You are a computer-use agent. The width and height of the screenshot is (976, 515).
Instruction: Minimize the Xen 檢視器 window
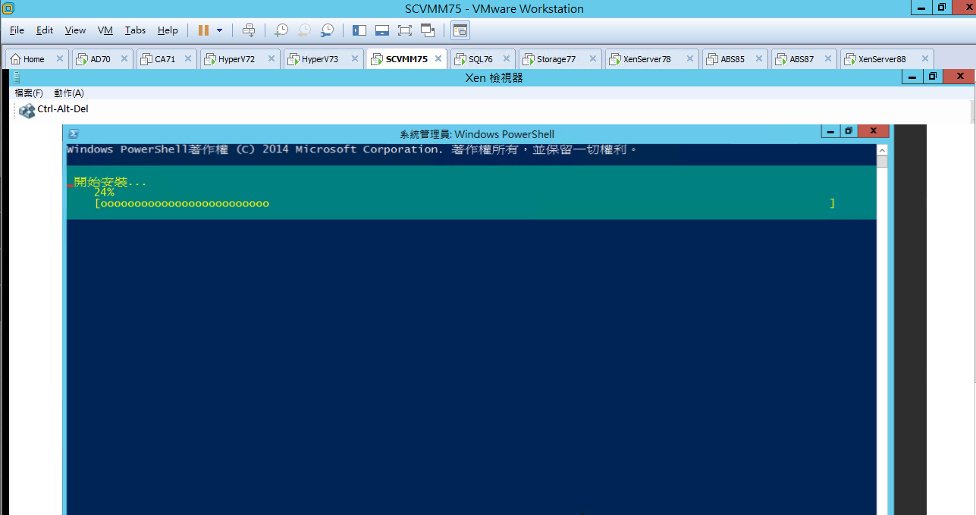pyautogui.click(x=912, y=77)
